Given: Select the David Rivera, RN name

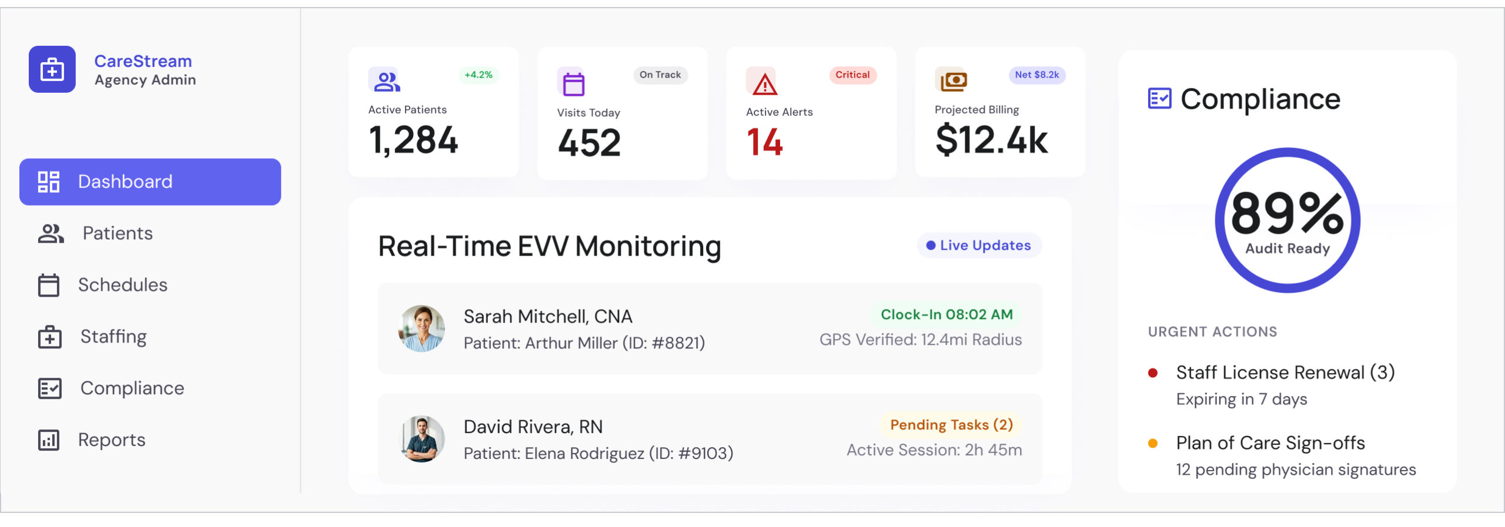Looking at the screenshot, I should point(533,427).
